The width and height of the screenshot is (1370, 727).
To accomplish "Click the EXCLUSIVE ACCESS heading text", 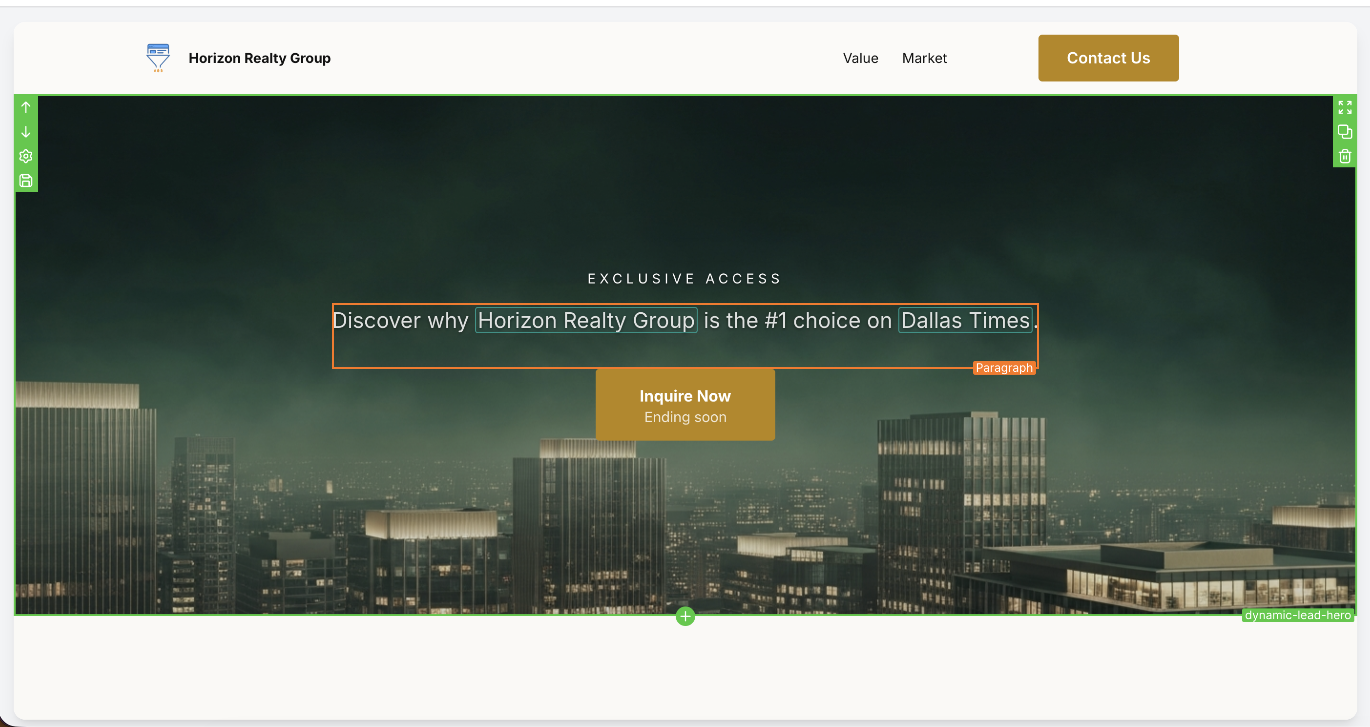I will (x=685, y=279).
